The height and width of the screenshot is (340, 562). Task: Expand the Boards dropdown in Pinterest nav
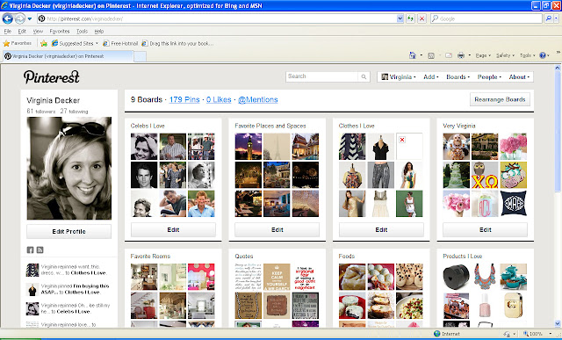tap(458, 76)
